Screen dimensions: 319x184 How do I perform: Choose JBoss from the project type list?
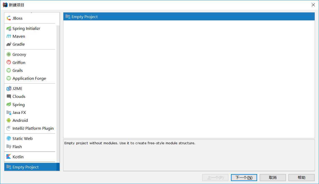[17, 18]
